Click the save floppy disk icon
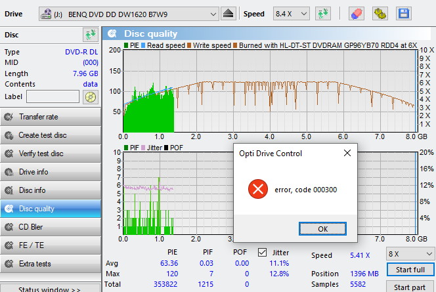Viewport: 436px width, 292px height. pos(403,14)
